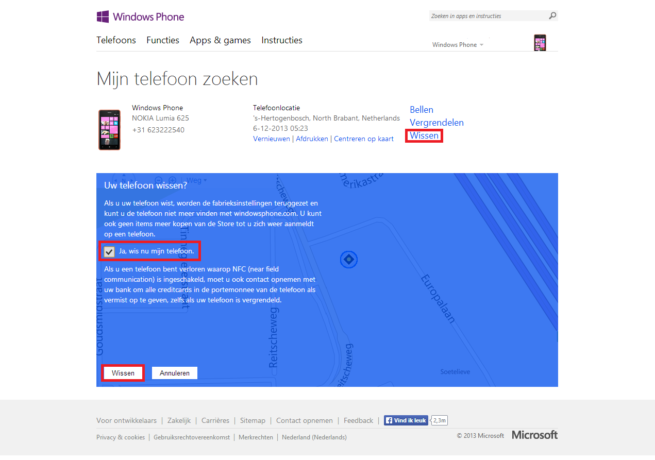Tick the 'Ja, wis nu mijn telefoon' checkbox

pyautogui.click(x=109, y=251)
